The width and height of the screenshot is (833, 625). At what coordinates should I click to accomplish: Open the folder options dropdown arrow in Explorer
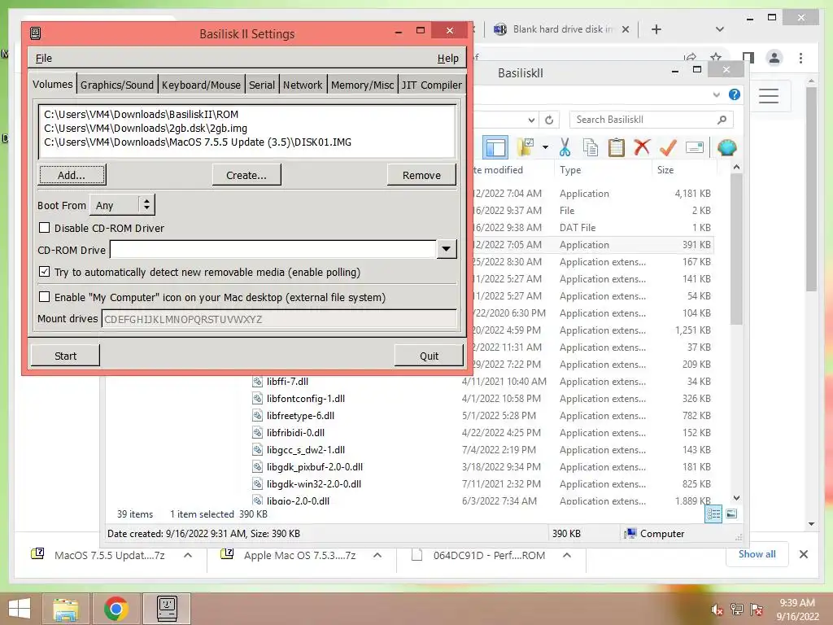545,147
